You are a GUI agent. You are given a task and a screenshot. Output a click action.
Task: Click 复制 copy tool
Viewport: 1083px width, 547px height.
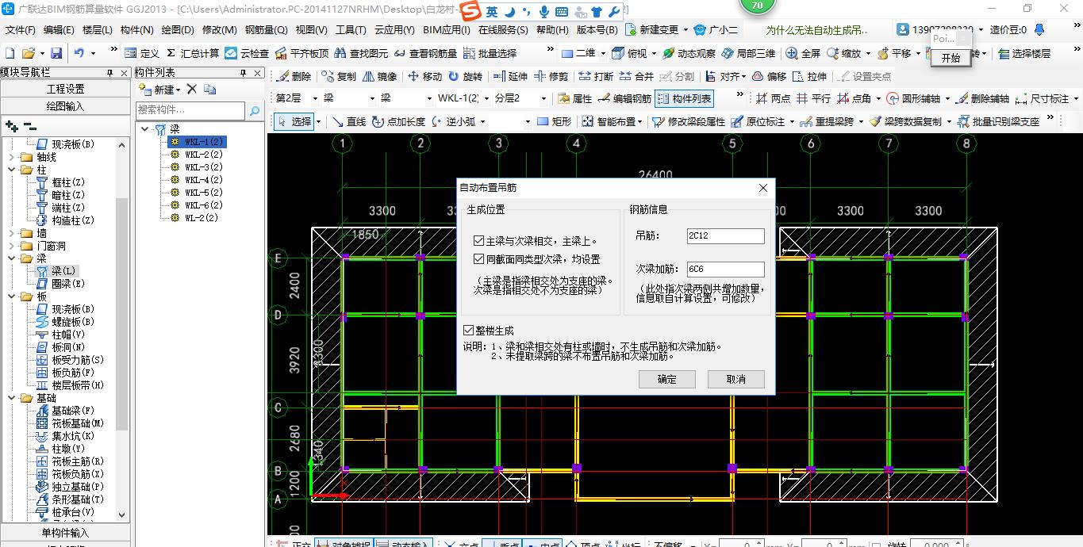click(339, 76)
